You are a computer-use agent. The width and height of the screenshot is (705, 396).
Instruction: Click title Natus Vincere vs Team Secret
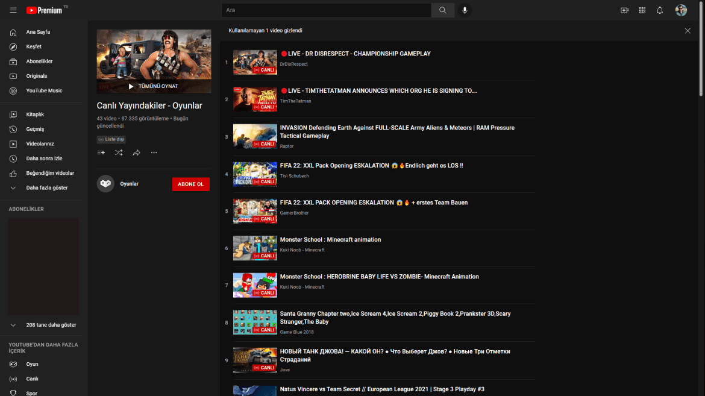pos(382,389)
